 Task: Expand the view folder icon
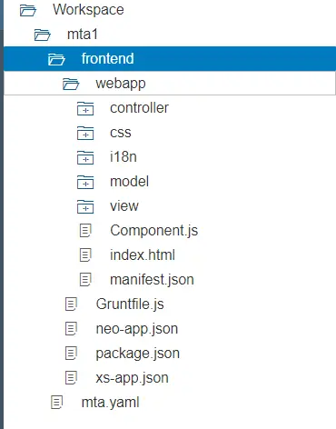pyautogui.click(x=85, y=206)
